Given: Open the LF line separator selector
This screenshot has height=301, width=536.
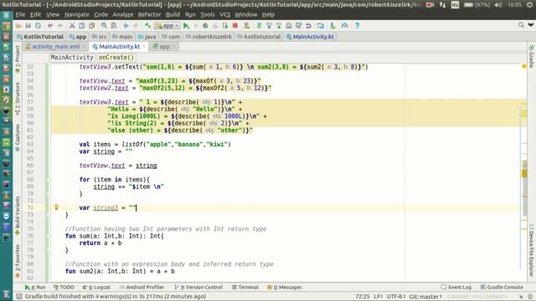Looking at the screenshot, I should point(378,296).
